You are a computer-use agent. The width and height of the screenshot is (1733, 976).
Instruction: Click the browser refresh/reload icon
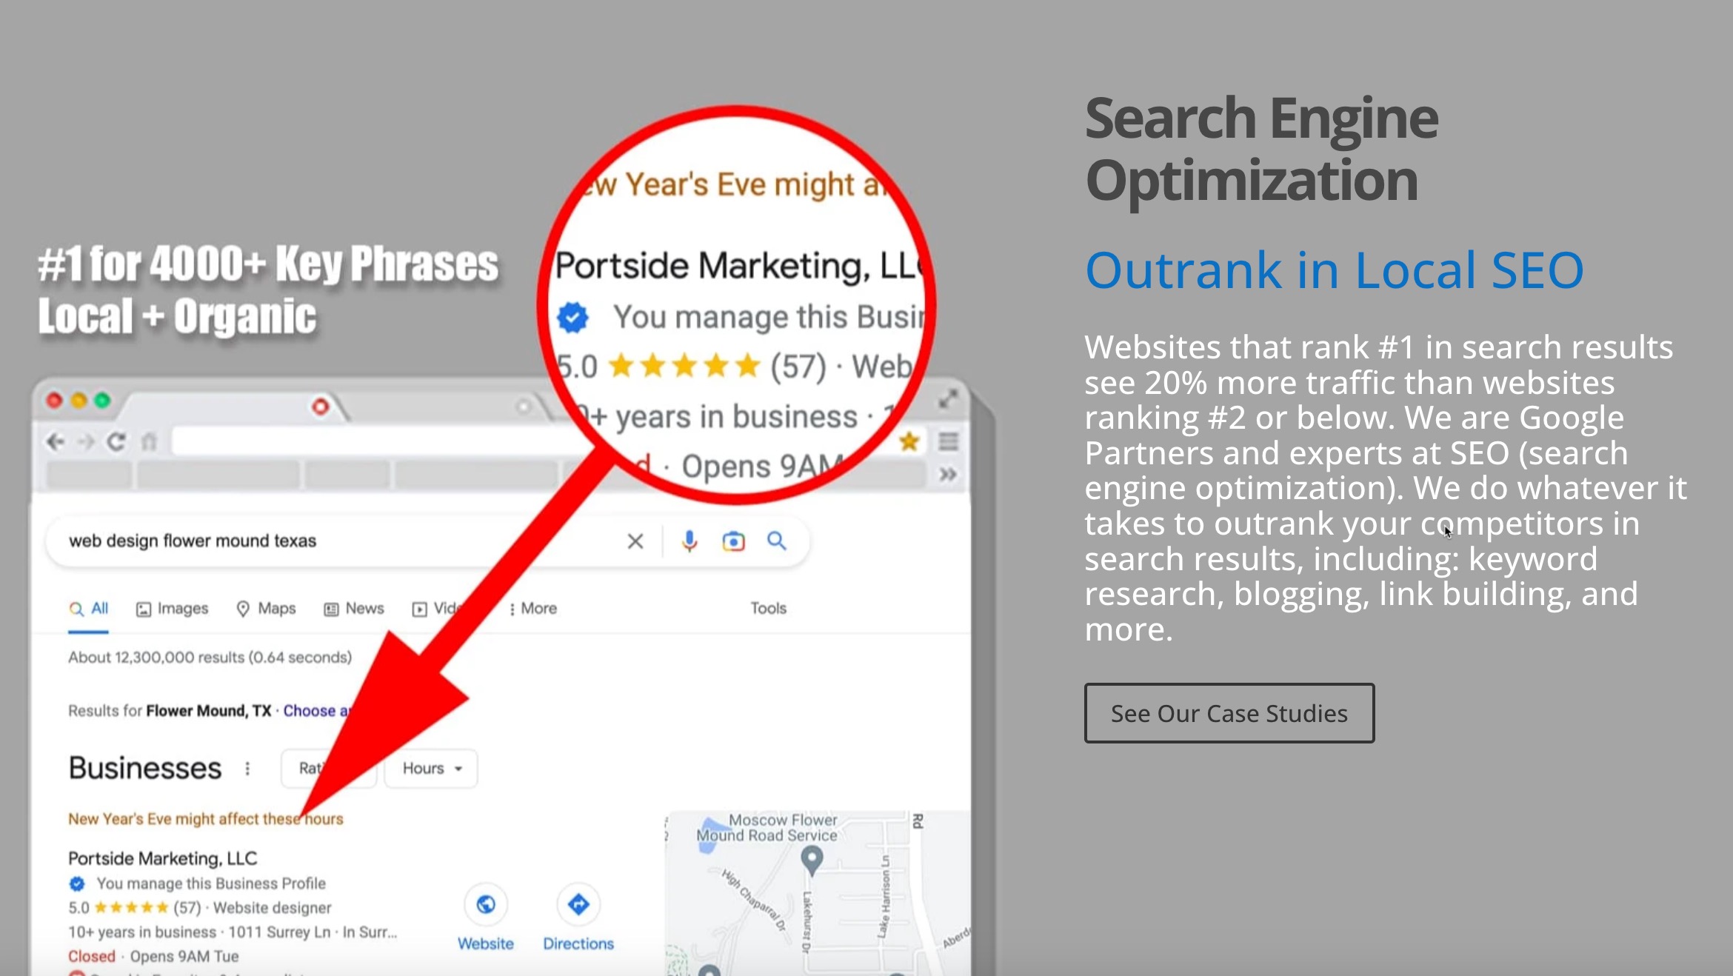coord(117,443)
